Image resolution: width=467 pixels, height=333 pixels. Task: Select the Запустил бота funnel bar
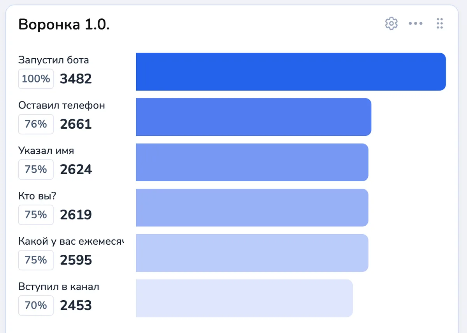(291, 72)
